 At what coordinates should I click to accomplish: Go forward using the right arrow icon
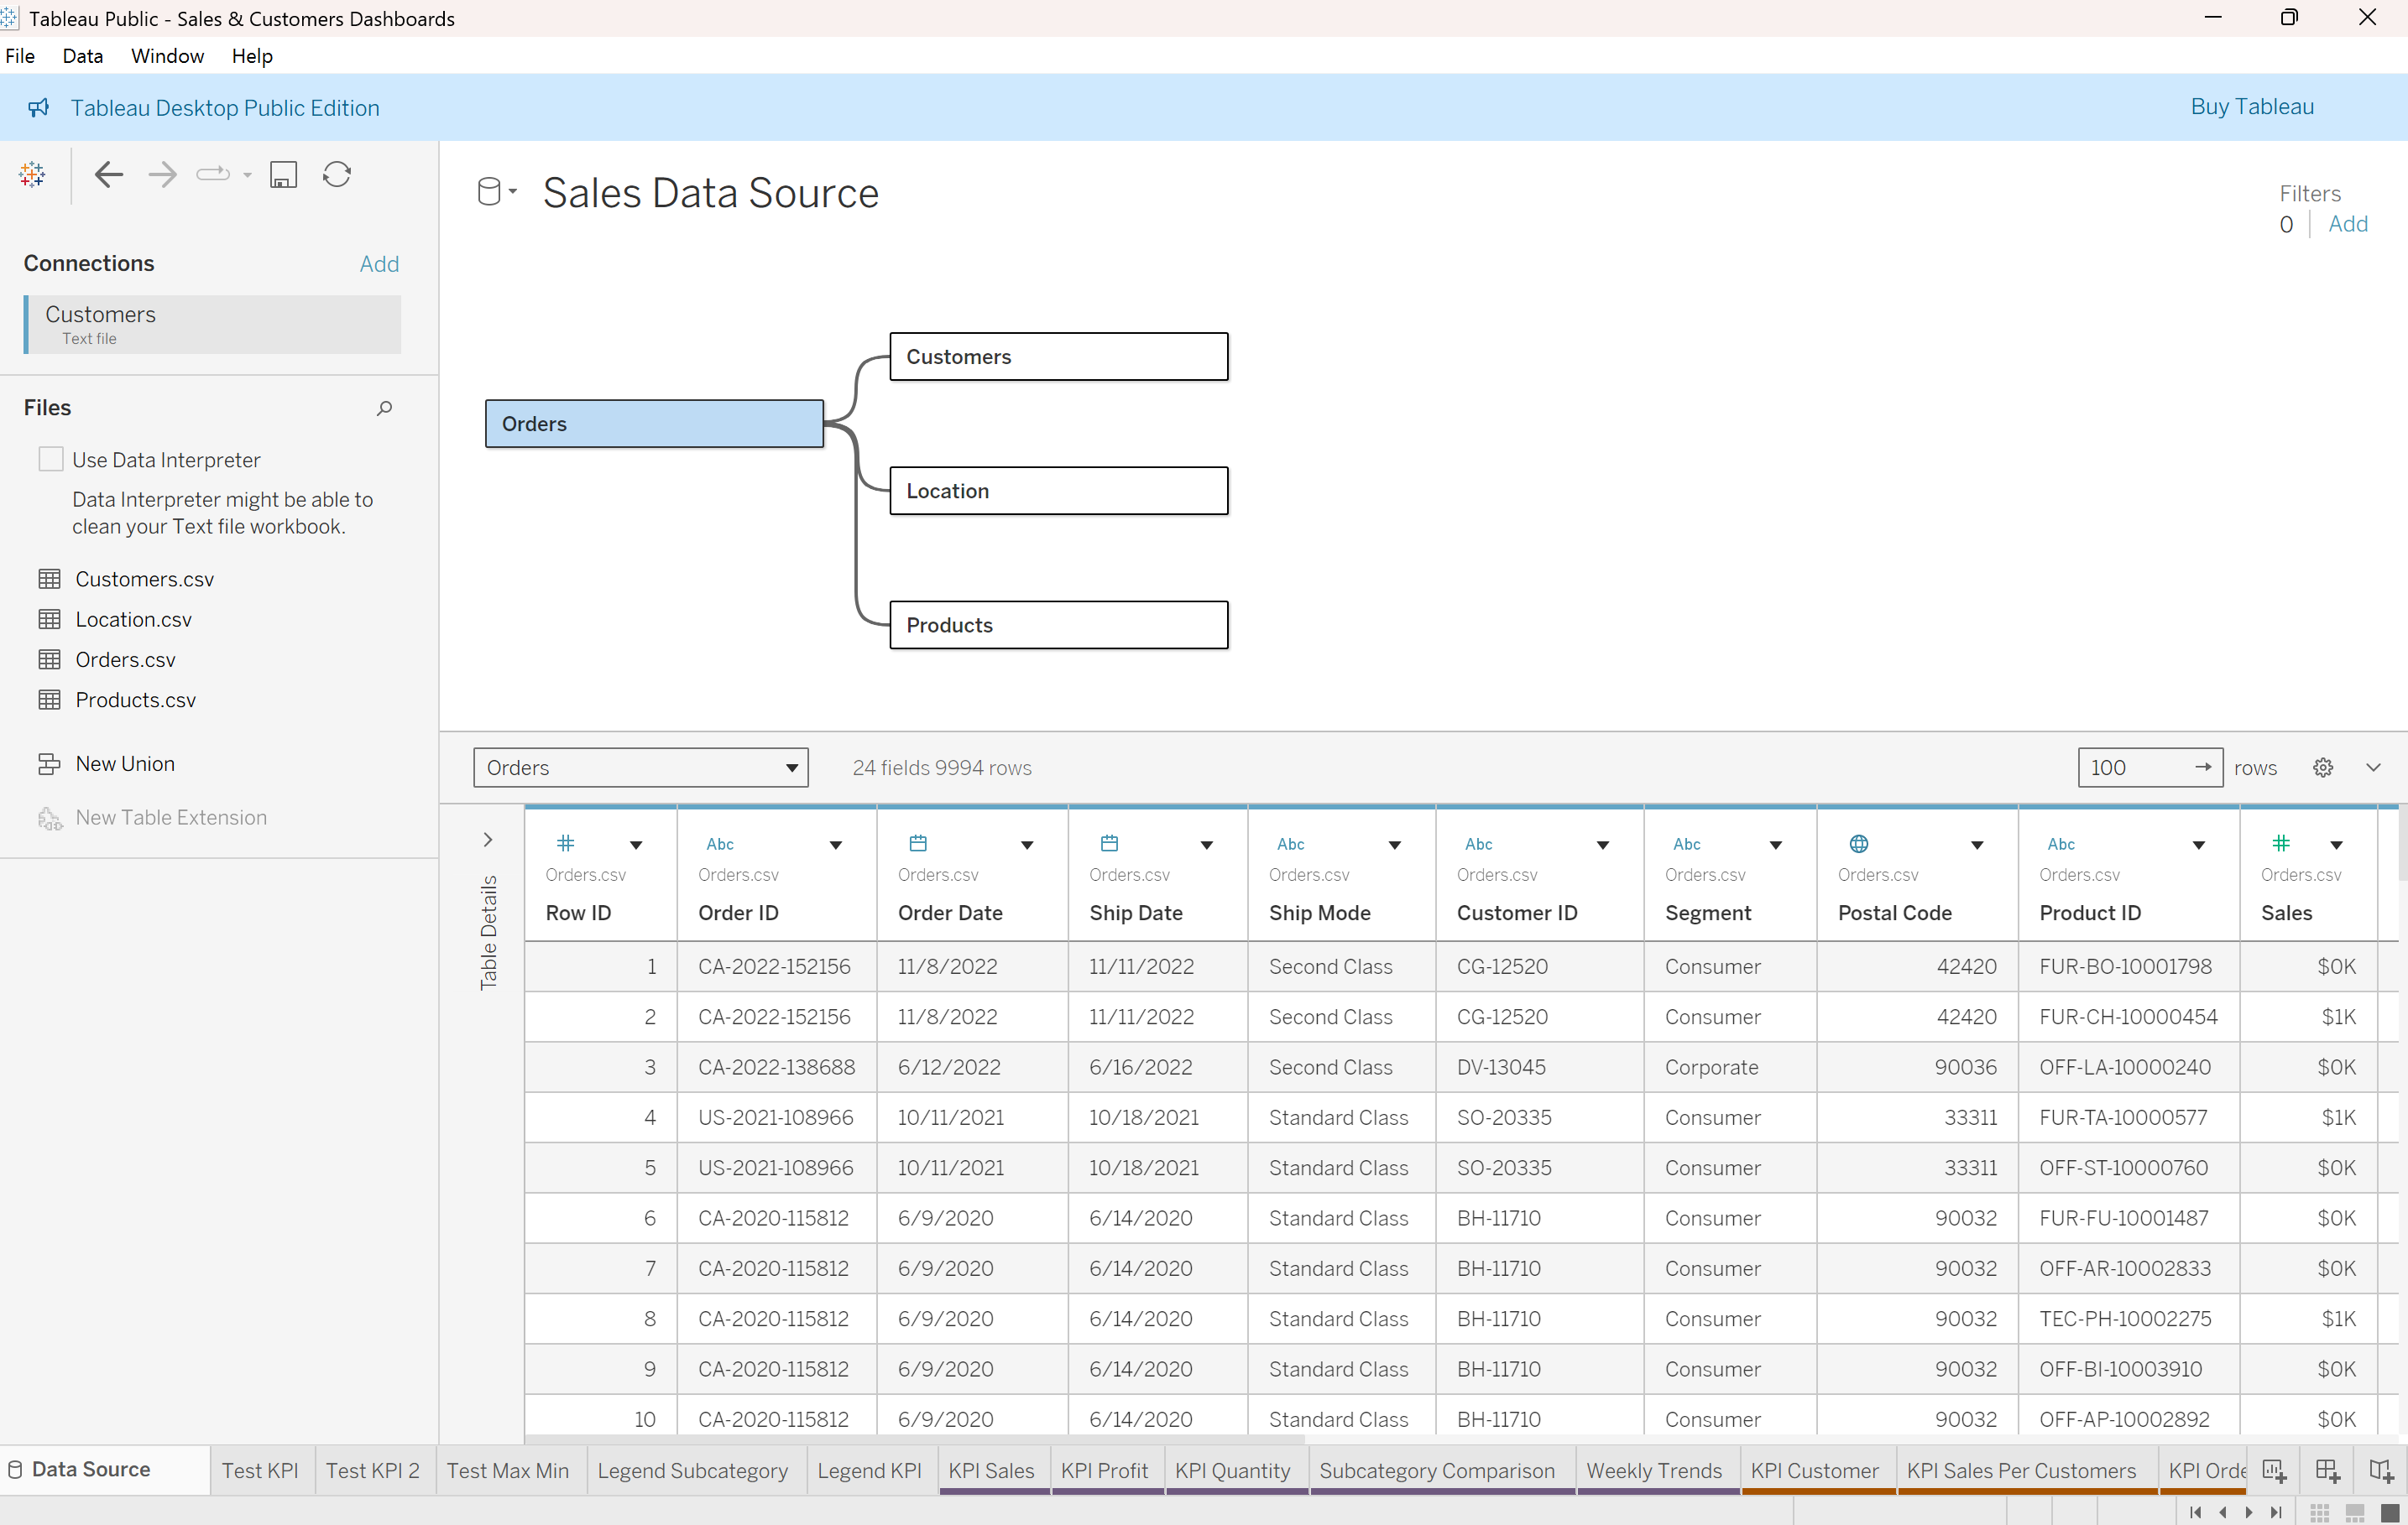pos(162,174)
